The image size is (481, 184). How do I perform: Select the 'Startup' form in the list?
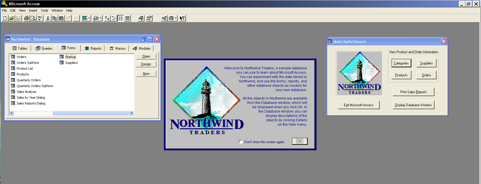coord(68,57)
